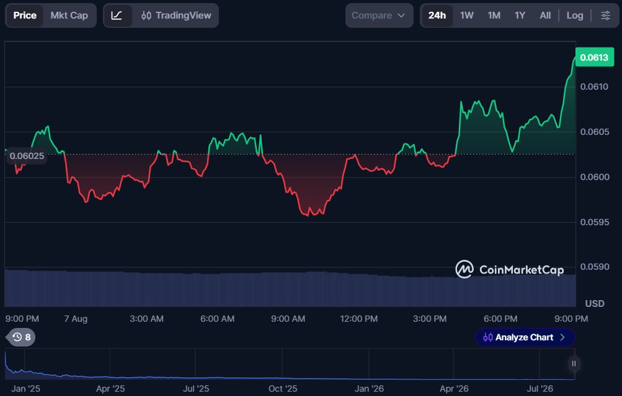Click the 0.0600 price axis label
Screen dimensions: 622x396
pos(594,177)
